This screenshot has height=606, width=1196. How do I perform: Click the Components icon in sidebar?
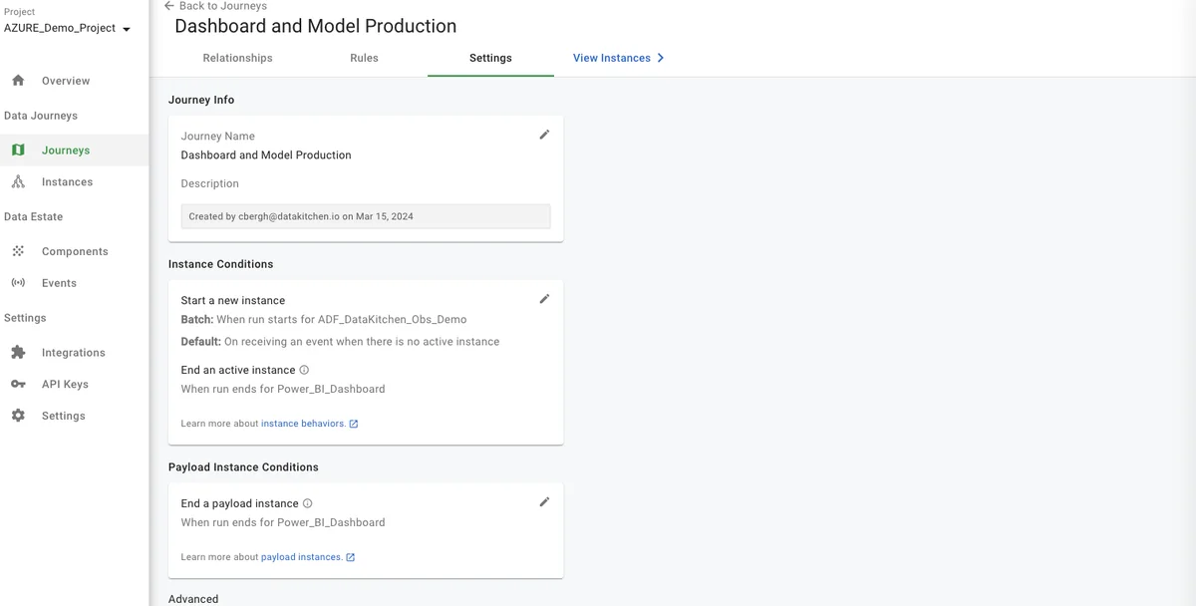coord(18,252)
